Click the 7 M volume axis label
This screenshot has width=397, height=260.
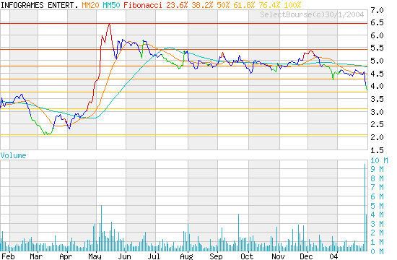point(377,188)
